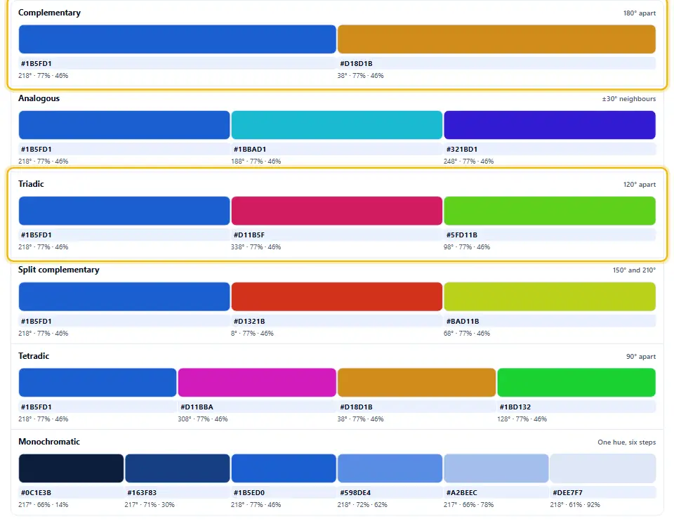Select the Split complementary harmony heading

[58, 270]
